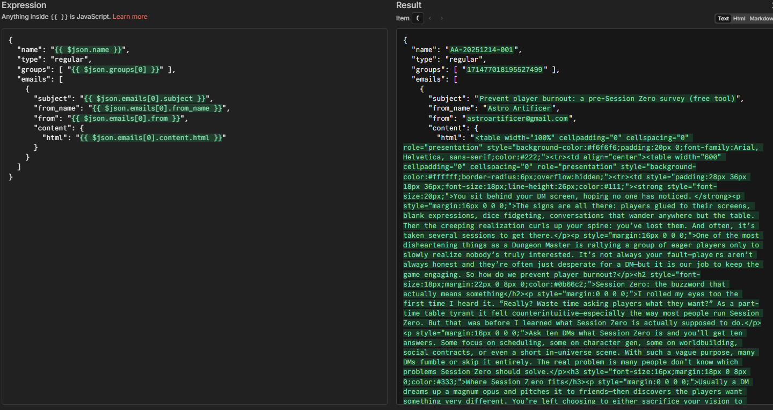Click the Item number input field
773x410 pixels.
pyautogui.click(x=418, y=18)
